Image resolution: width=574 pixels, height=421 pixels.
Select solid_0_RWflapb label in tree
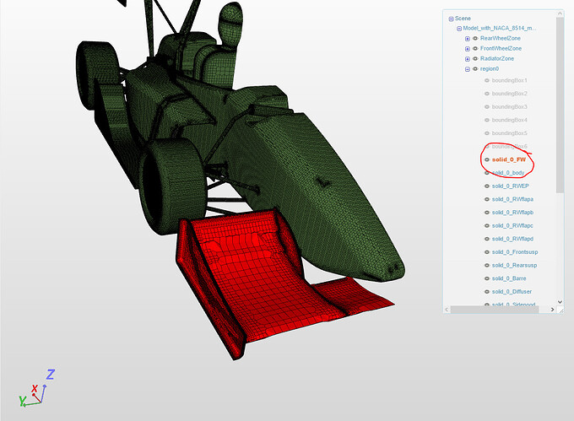click(512, 213)
